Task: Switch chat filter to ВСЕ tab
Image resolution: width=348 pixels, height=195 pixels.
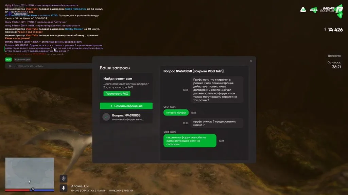Action: click(x=8, y=60)
